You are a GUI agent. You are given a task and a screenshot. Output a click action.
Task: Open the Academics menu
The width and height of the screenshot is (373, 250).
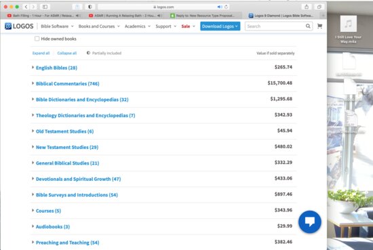coord(138,26)
